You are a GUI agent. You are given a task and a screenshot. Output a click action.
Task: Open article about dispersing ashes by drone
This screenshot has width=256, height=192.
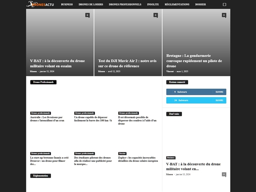[x=137, y=120]
